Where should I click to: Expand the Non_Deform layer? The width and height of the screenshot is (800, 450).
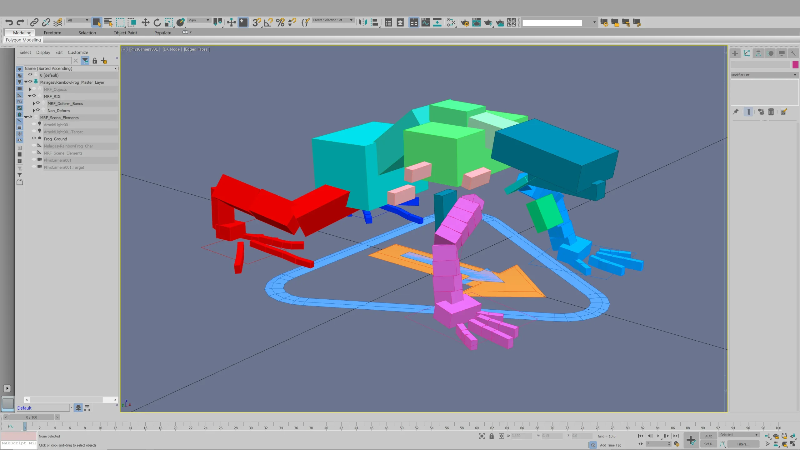pyautogui.click(x=34, y=111)
